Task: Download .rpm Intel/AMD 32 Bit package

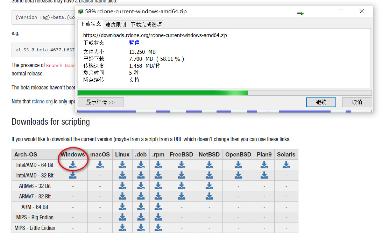Action: click(158, 175)
